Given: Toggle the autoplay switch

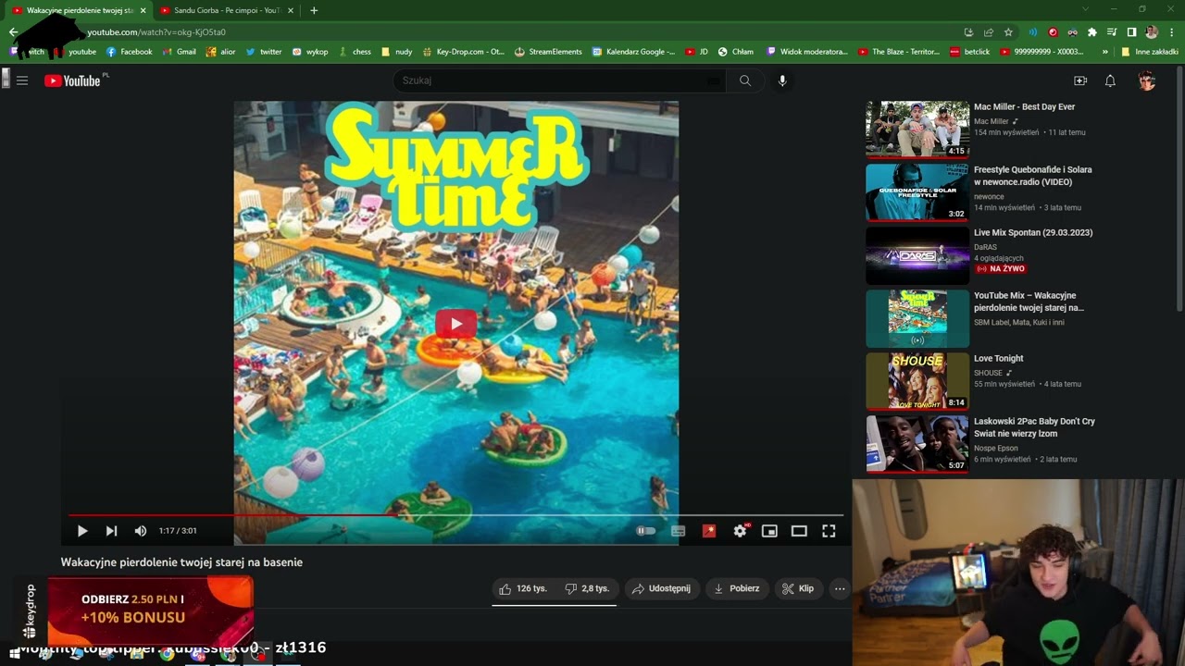Looking at the screenshot, I should click(x=646, y=531).
